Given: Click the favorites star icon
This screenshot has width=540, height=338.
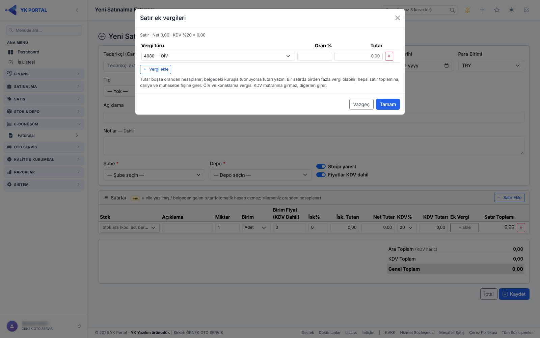Looking at the screenshot, I should [497, 10].
